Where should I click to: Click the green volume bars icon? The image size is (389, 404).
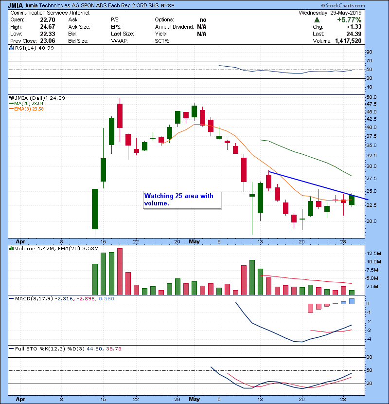11,248
